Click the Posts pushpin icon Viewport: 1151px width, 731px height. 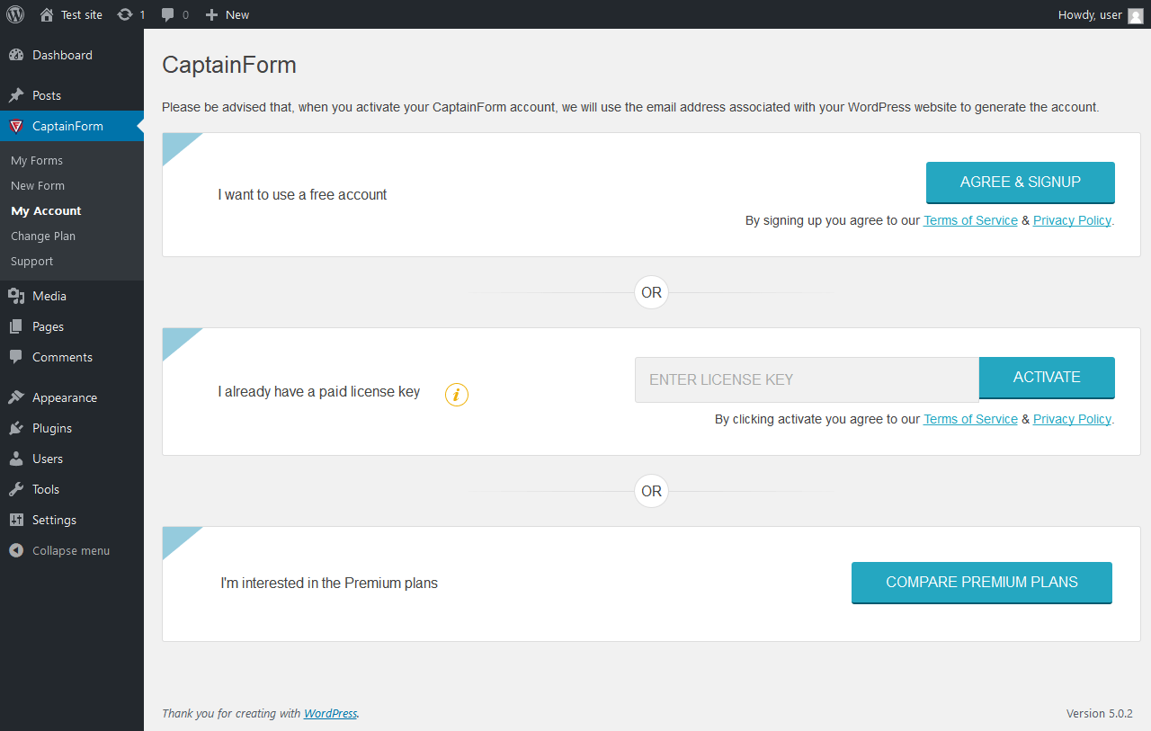point(16,95)
